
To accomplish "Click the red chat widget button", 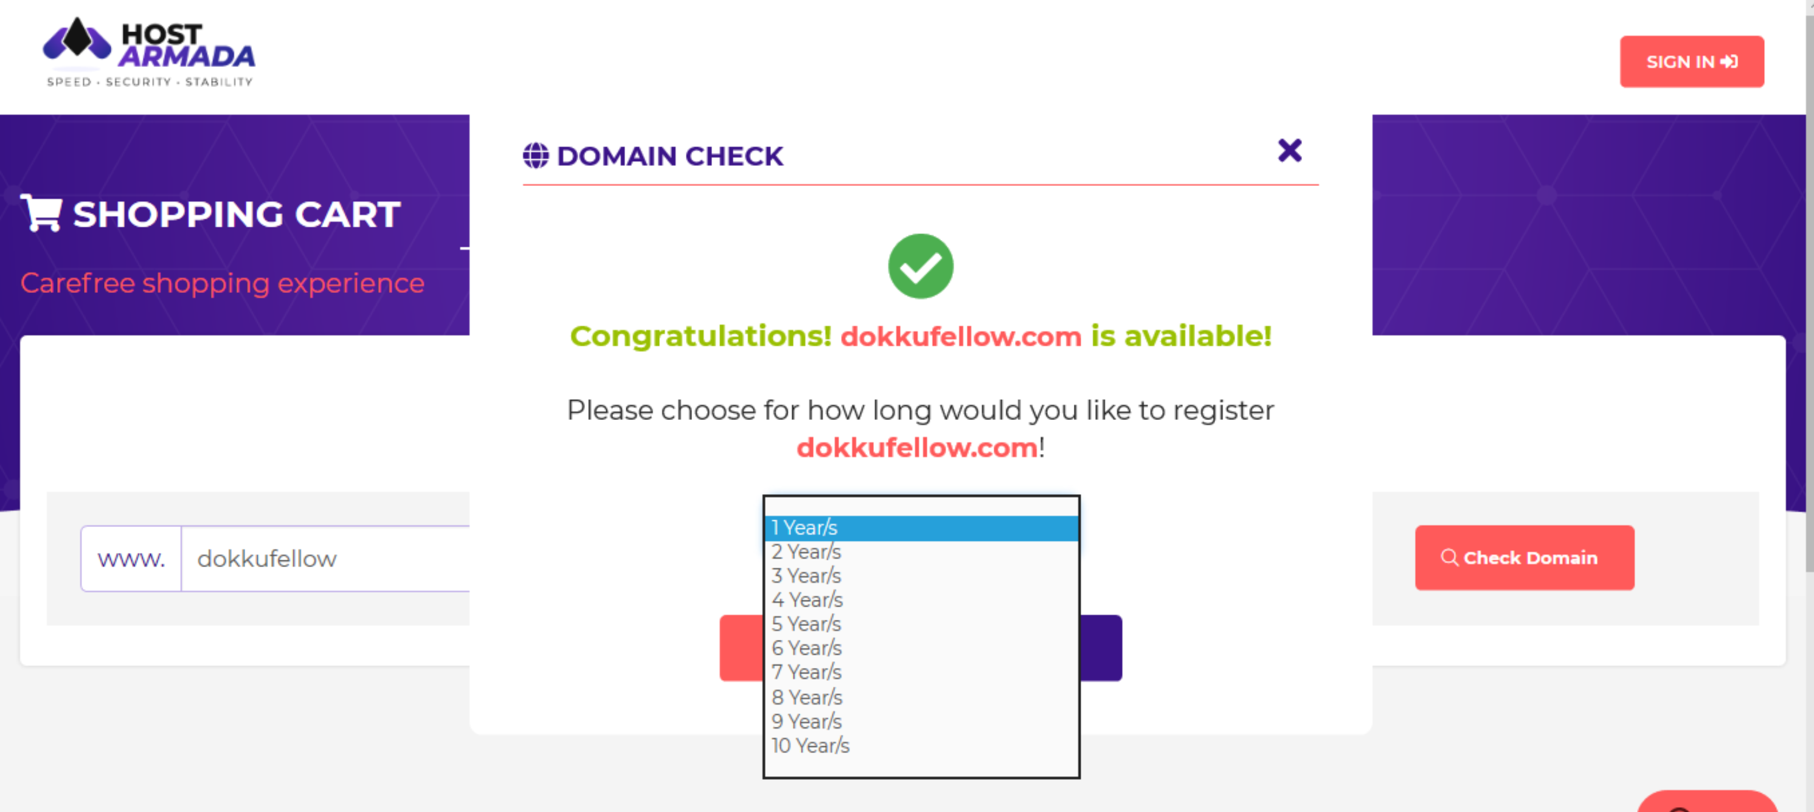I will pyautogui.click(x=1706, y=802).
